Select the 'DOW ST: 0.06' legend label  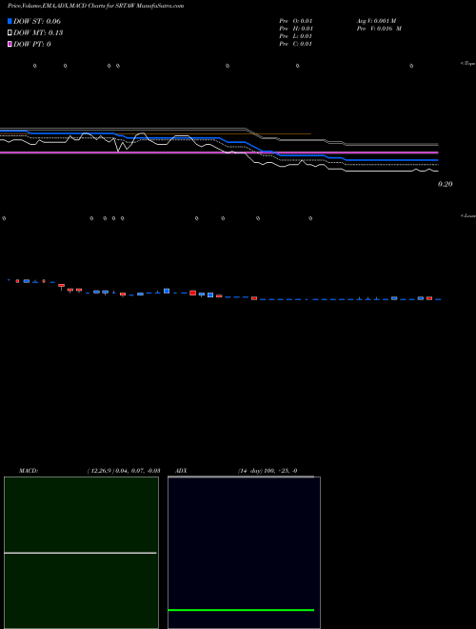click(x=37, y=21)
